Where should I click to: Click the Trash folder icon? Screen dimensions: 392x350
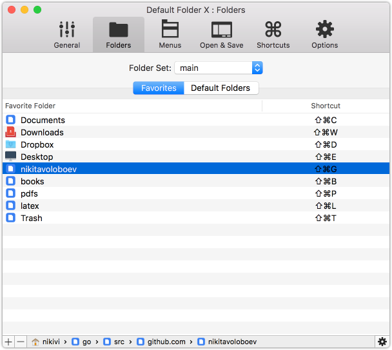10,218
